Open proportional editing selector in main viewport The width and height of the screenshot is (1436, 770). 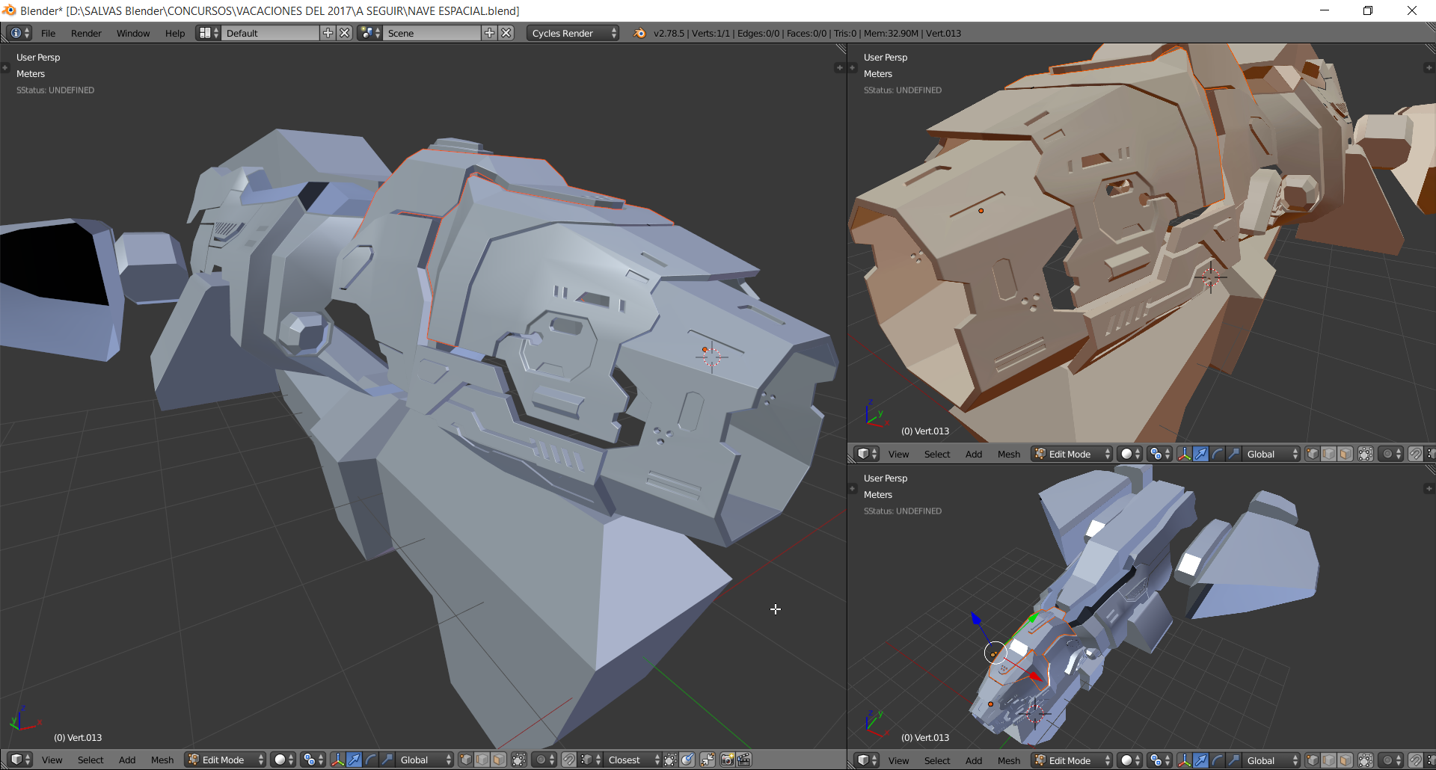pos(544,760)
